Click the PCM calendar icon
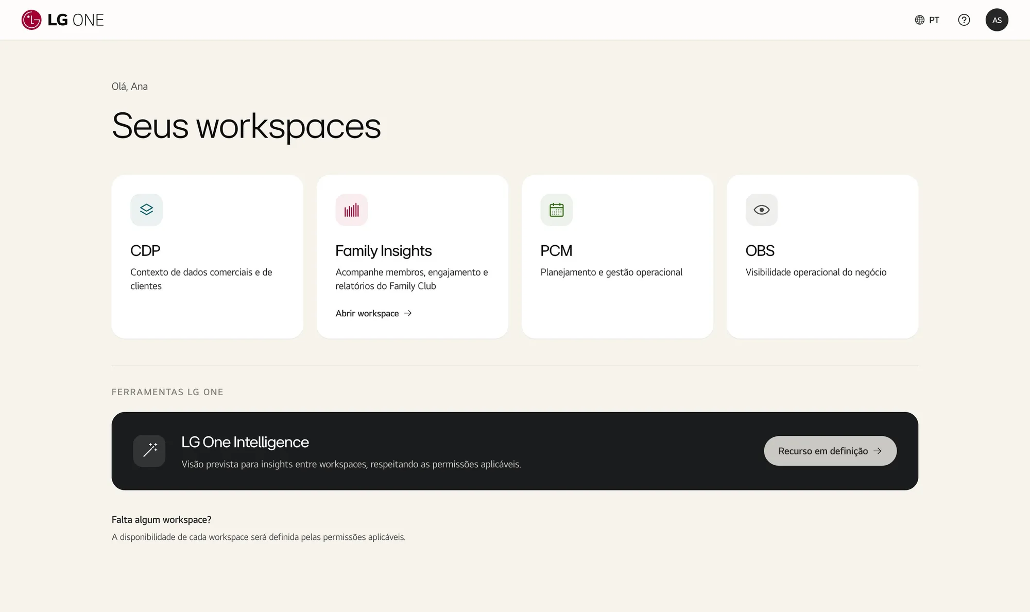The image size is (1030, 612). tap(556, 210)
